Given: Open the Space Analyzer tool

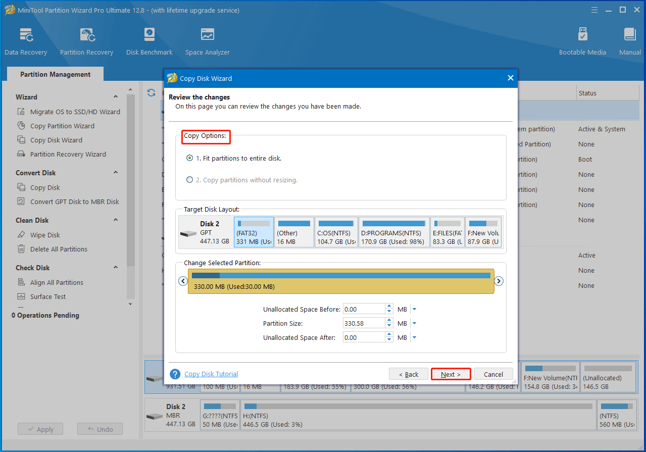Looking at the screenshot, I should (208, 41).
